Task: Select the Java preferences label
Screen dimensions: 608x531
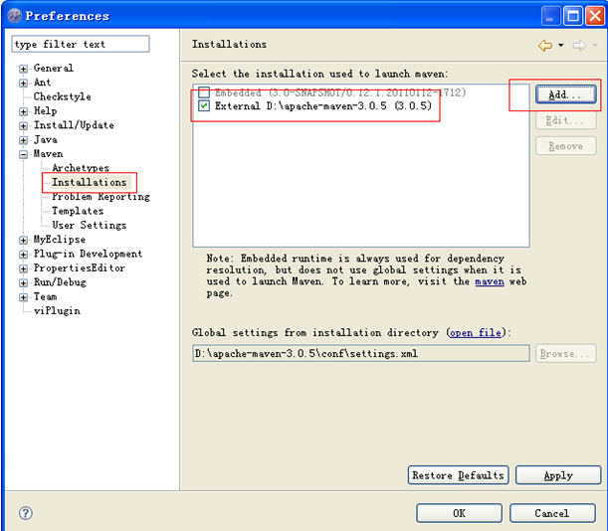Action: (x=46, y=139)
